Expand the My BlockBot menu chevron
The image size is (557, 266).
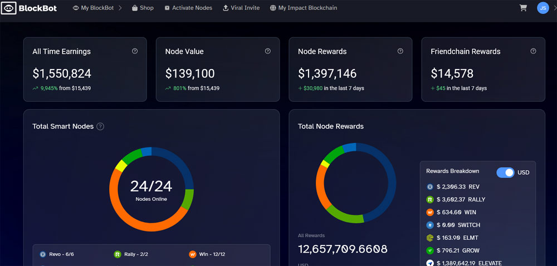click(x=120, y=8)
